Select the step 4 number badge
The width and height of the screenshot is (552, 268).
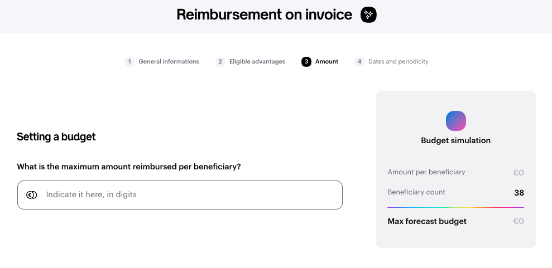tap(359, 62)
